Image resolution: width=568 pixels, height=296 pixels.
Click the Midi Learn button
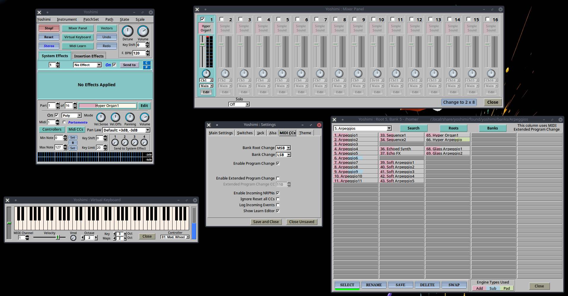click(77, 46)
